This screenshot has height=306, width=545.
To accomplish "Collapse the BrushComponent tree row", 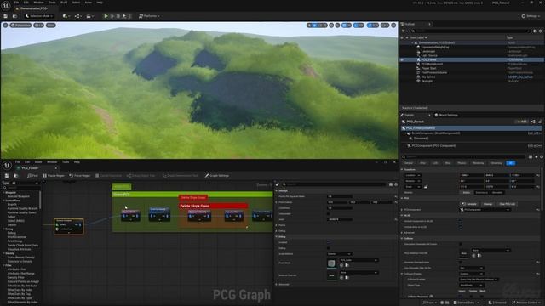I will point(405,133).
